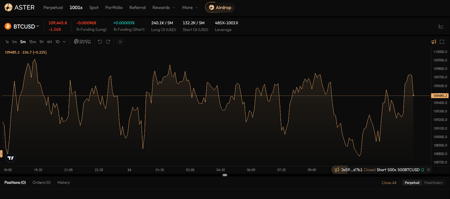Image resolution: width=450 pixels, height=199 pixels.
Task: Switch position type to Perpetual
Action: pos(412,183)
